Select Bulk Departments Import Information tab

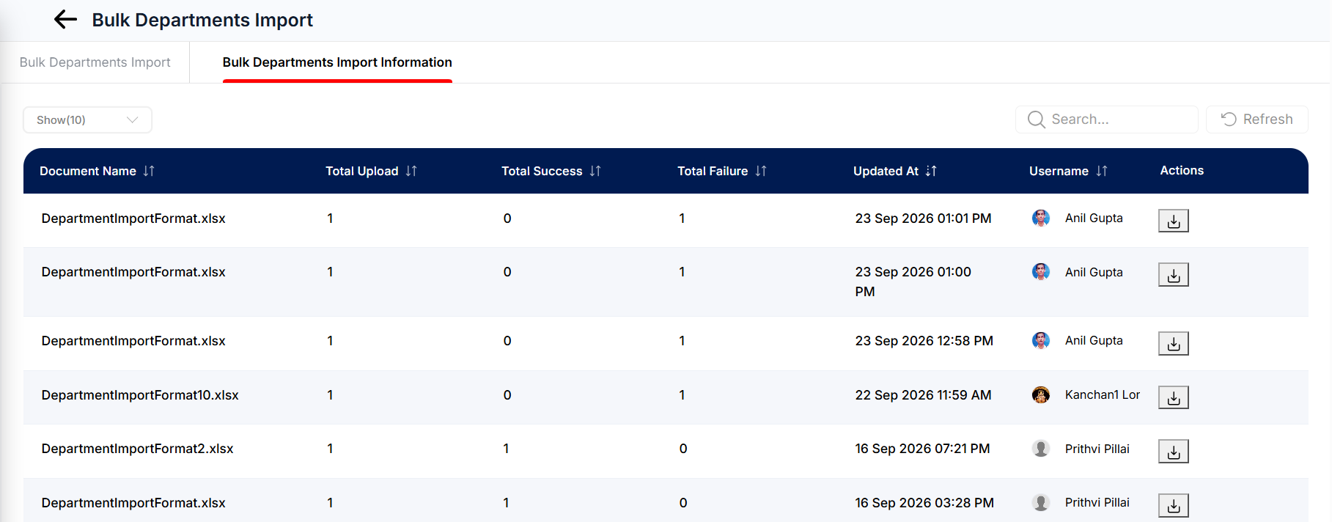tap(337, 62)
